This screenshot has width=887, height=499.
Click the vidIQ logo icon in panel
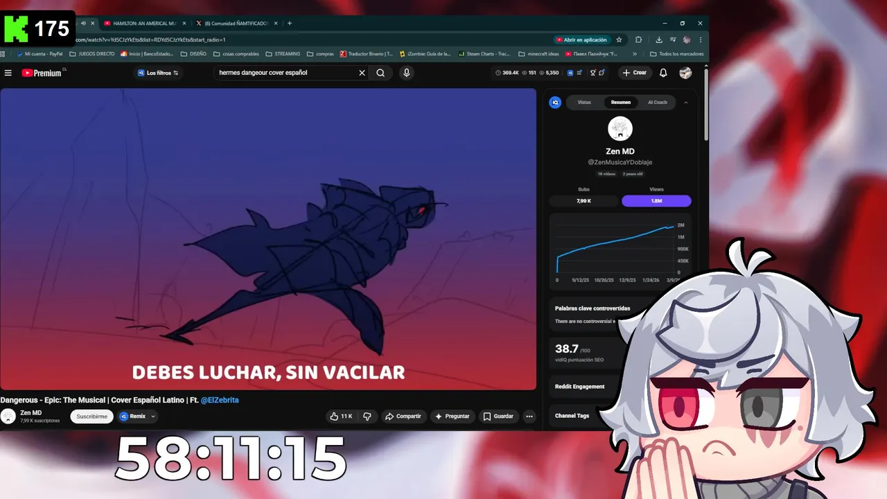coord(555,103)
